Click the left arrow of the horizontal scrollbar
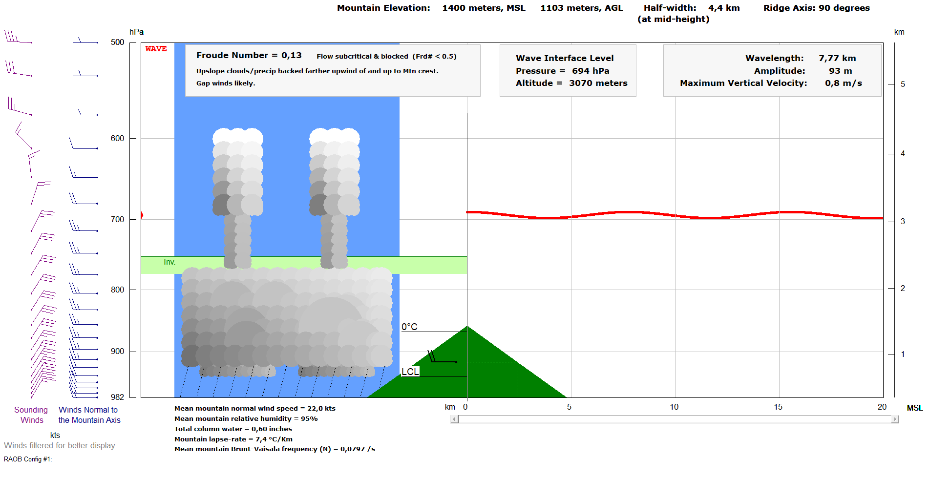Viewport: 930px width, 479px height. point(454,419)
